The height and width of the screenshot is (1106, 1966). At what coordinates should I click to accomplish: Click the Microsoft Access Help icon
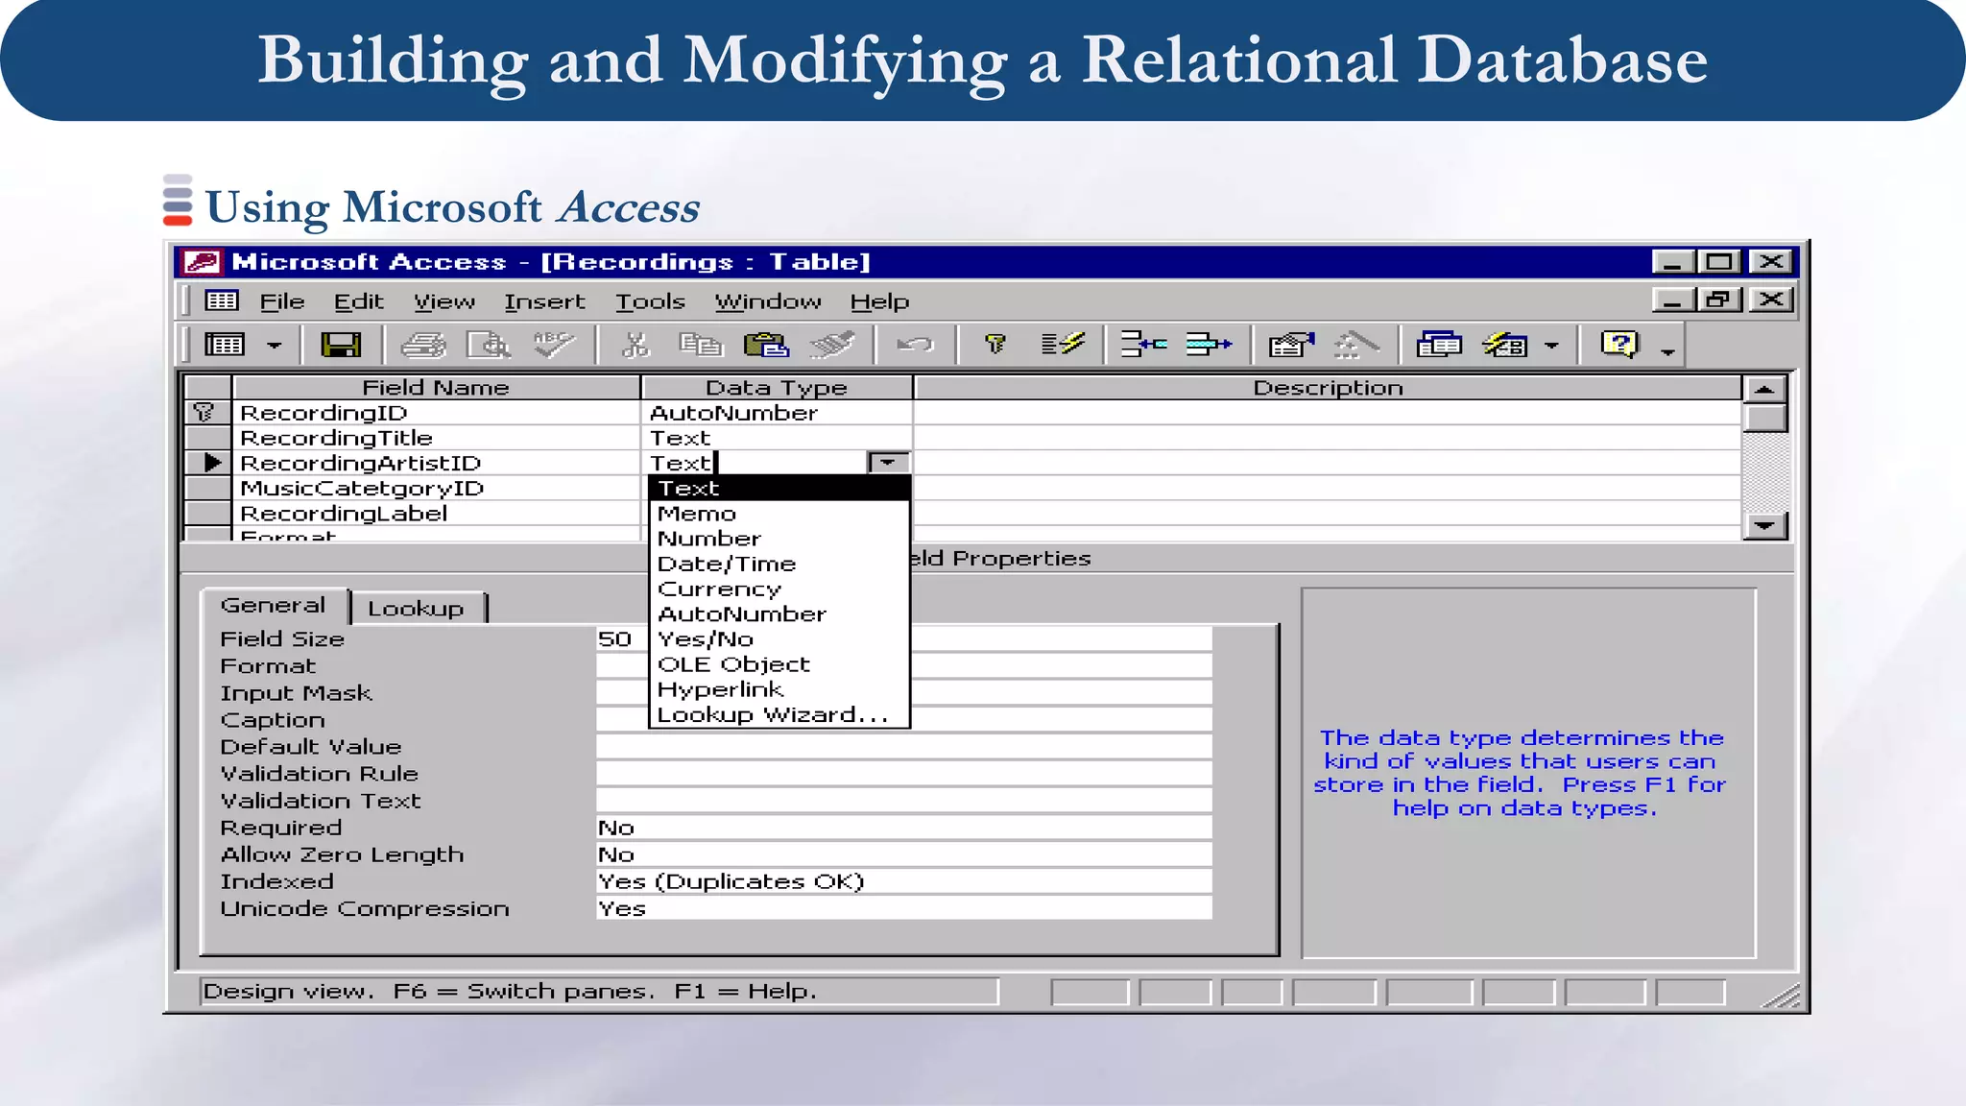(1620, 344)
